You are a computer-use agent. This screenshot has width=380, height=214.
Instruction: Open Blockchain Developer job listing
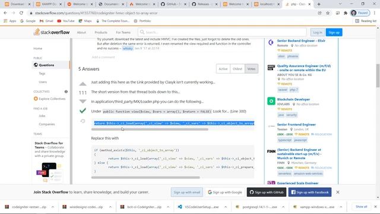click(x=293, y=99)
